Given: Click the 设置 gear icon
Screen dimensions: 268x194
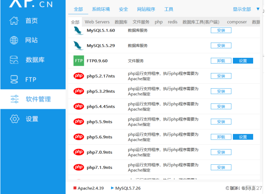Looking at the screenshot, I should pos(14,119).
